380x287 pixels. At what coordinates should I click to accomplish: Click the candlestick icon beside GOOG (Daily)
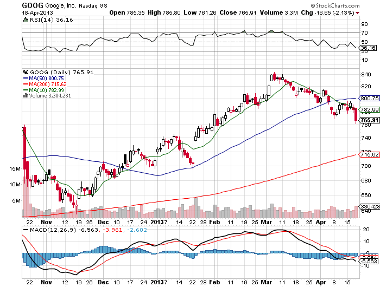(26, 72)
